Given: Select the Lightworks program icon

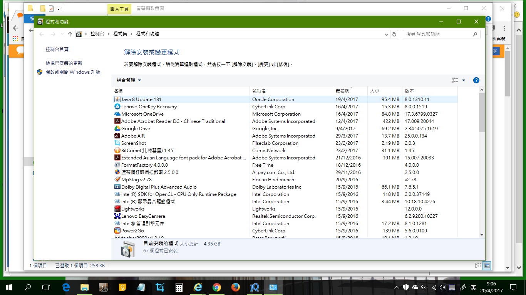Looking at the screenshot, I should click(117, 209).
